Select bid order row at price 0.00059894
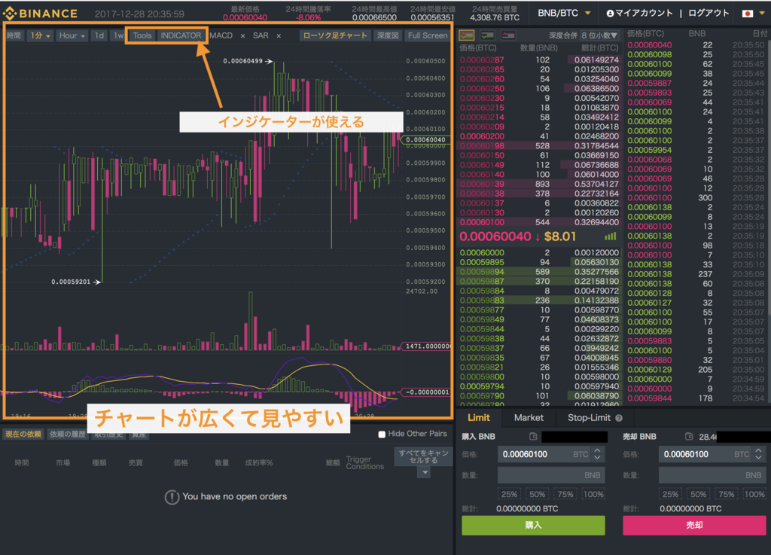 click(539, 272)
